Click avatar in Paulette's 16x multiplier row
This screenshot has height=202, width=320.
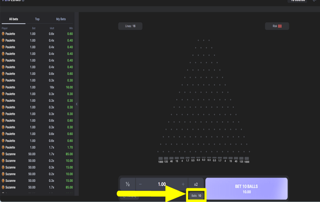3,87
